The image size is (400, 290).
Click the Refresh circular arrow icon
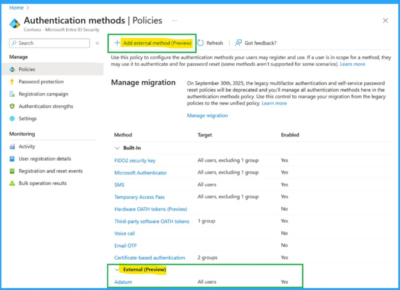[x=201, y=43]
